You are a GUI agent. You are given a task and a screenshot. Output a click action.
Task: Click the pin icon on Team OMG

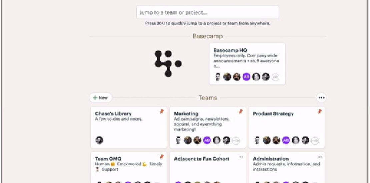(x=162, y=157)
